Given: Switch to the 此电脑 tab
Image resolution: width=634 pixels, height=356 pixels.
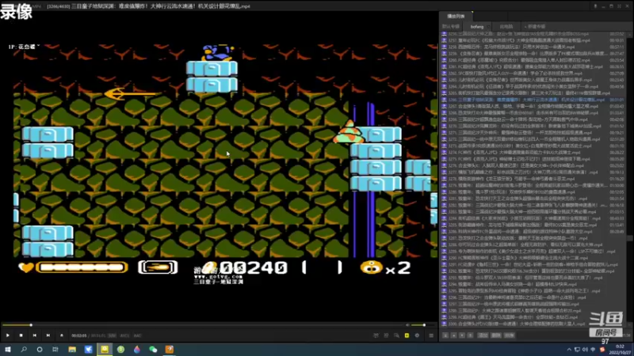Looking at the screenshot, I should (506, 27).
